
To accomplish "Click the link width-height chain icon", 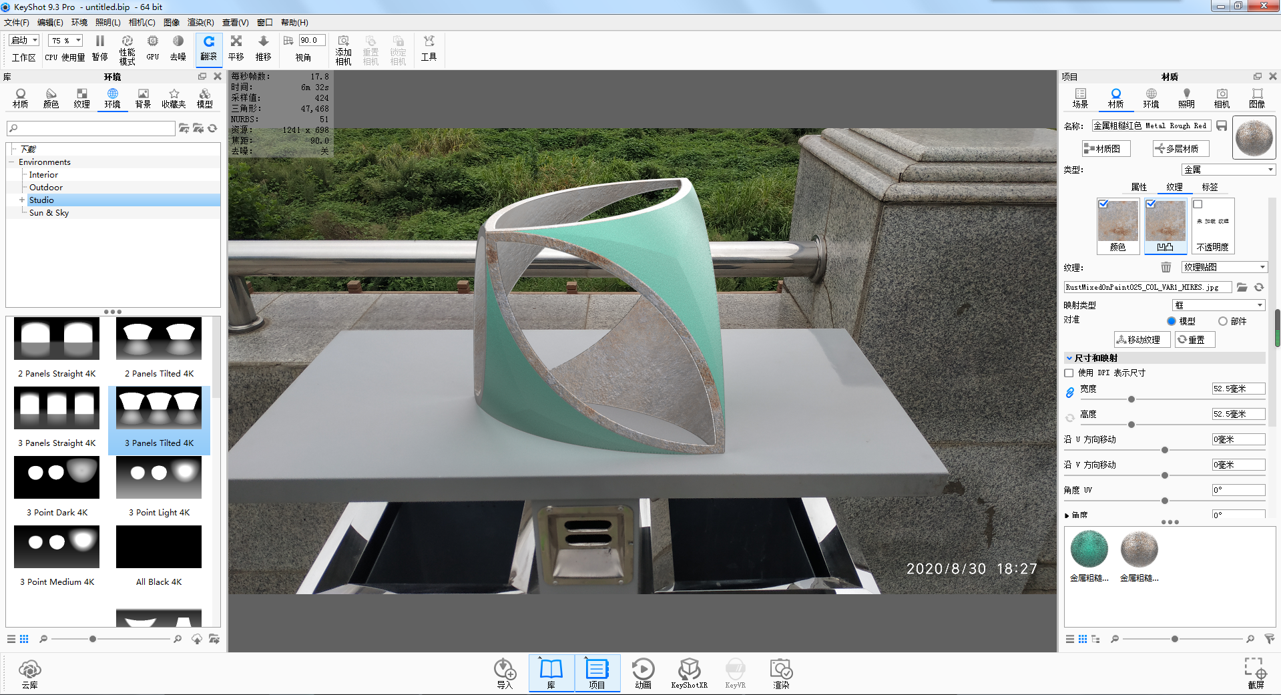I will [x=1069, y=393].
